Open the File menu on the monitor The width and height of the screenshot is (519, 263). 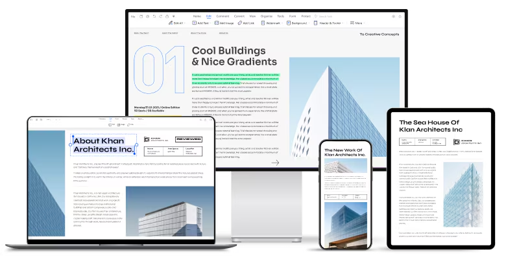[133, 17]
